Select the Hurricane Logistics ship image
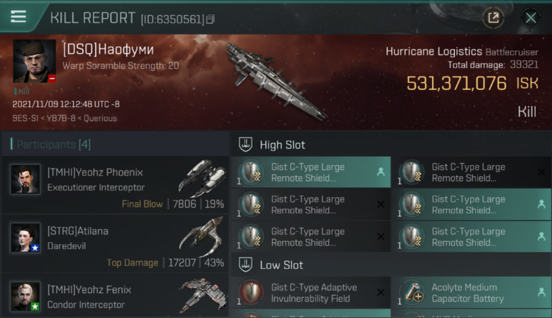Viewport: 552px width, 318px height. (276, 81)
